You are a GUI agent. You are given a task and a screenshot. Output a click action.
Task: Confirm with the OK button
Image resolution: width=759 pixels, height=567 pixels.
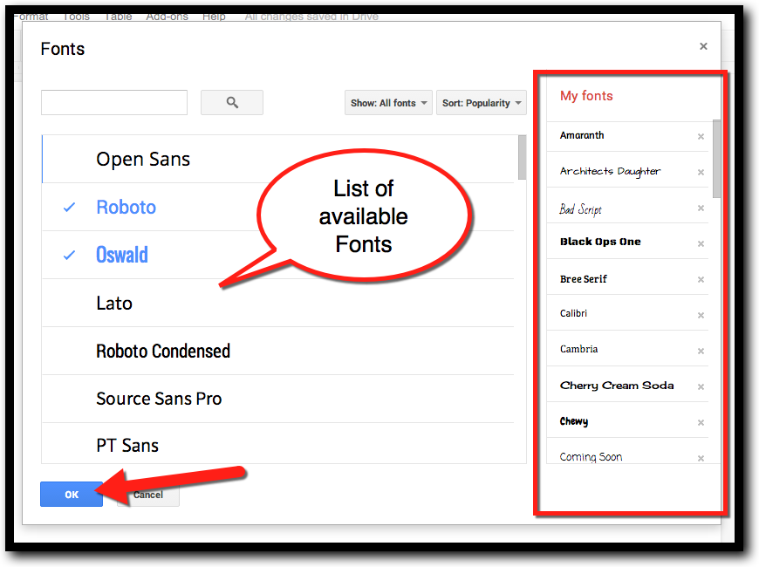72,495
